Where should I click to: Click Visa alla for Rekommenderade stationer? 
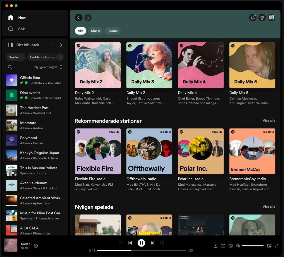[x=269, y=120]
